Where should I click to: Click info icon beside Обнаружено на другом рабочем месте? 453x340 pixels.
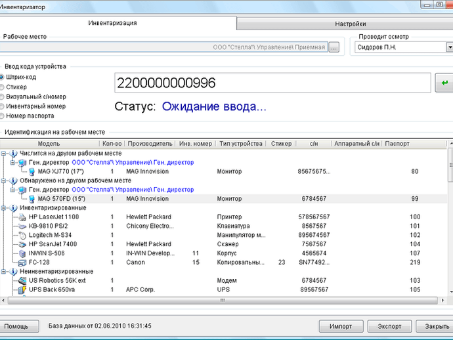pos(13,181)
